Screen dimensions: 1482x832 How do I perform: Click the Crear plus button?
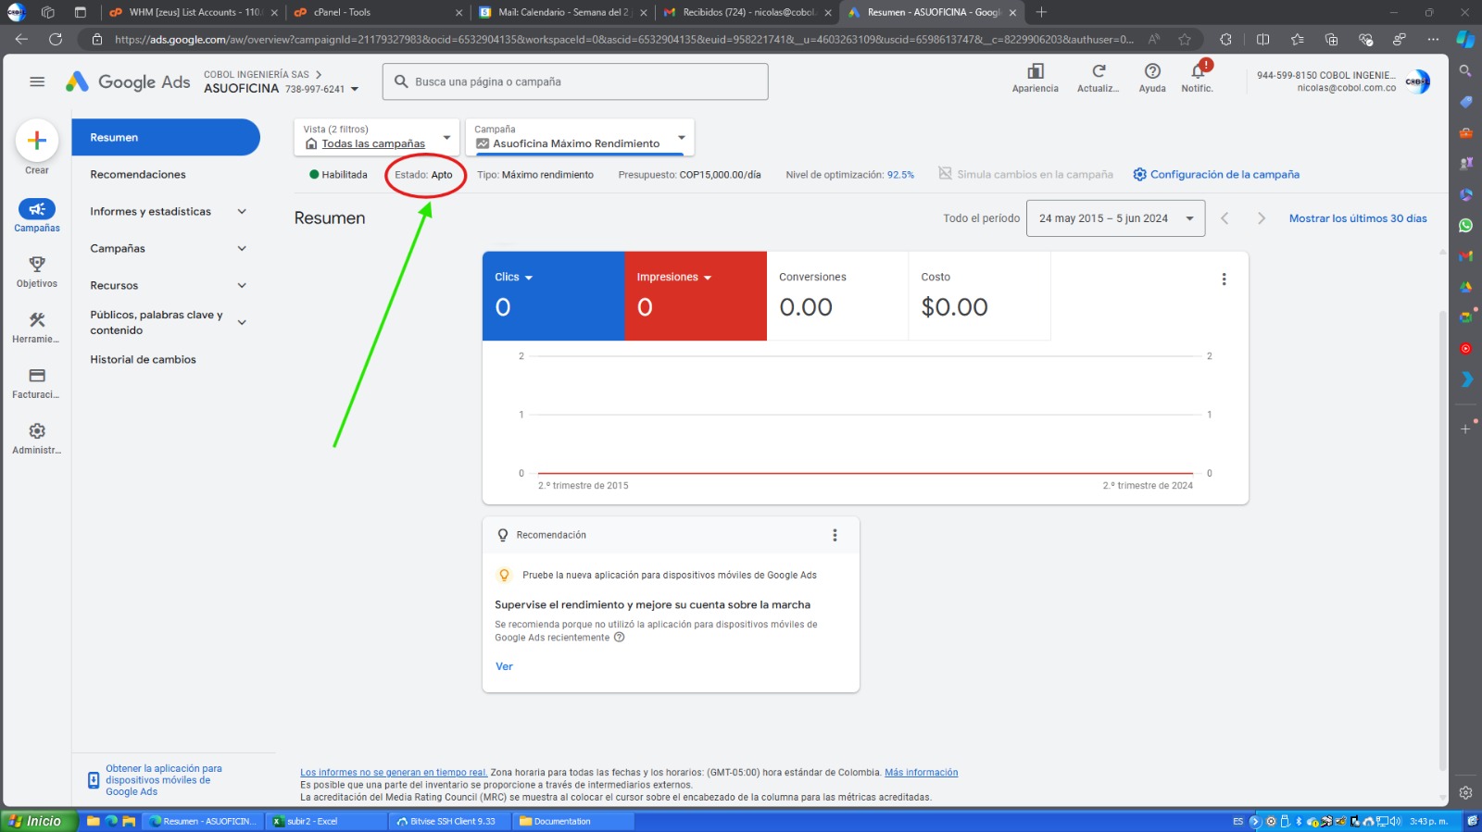[37, 141]
